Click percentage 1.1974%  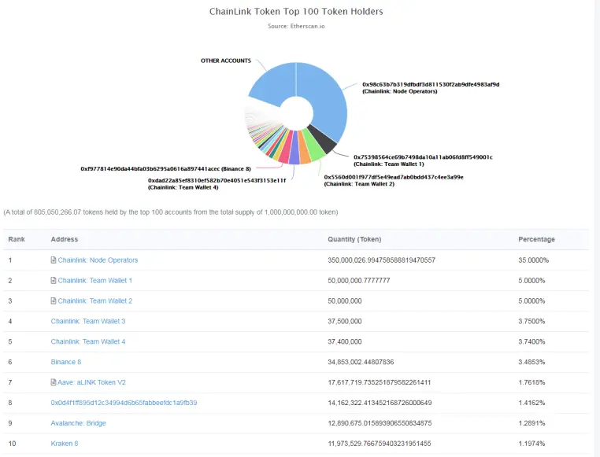click(x=531, y=444)
